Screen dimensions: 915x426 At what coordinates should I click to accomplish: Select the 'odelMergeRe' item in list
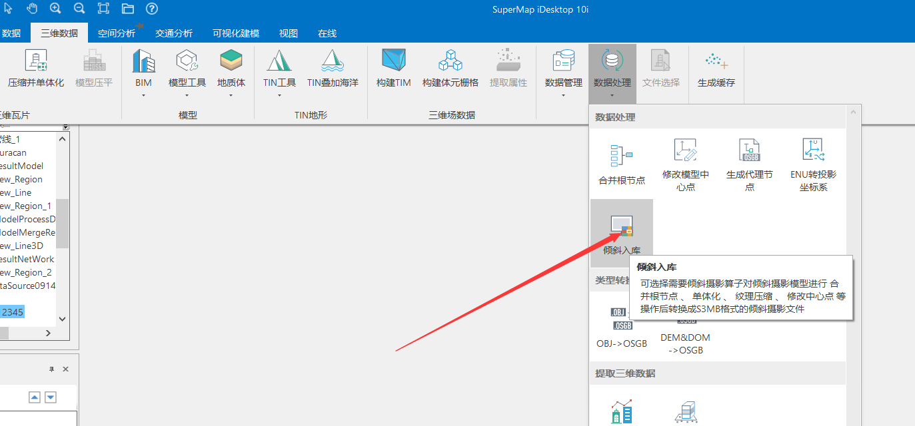pos(28,232)
